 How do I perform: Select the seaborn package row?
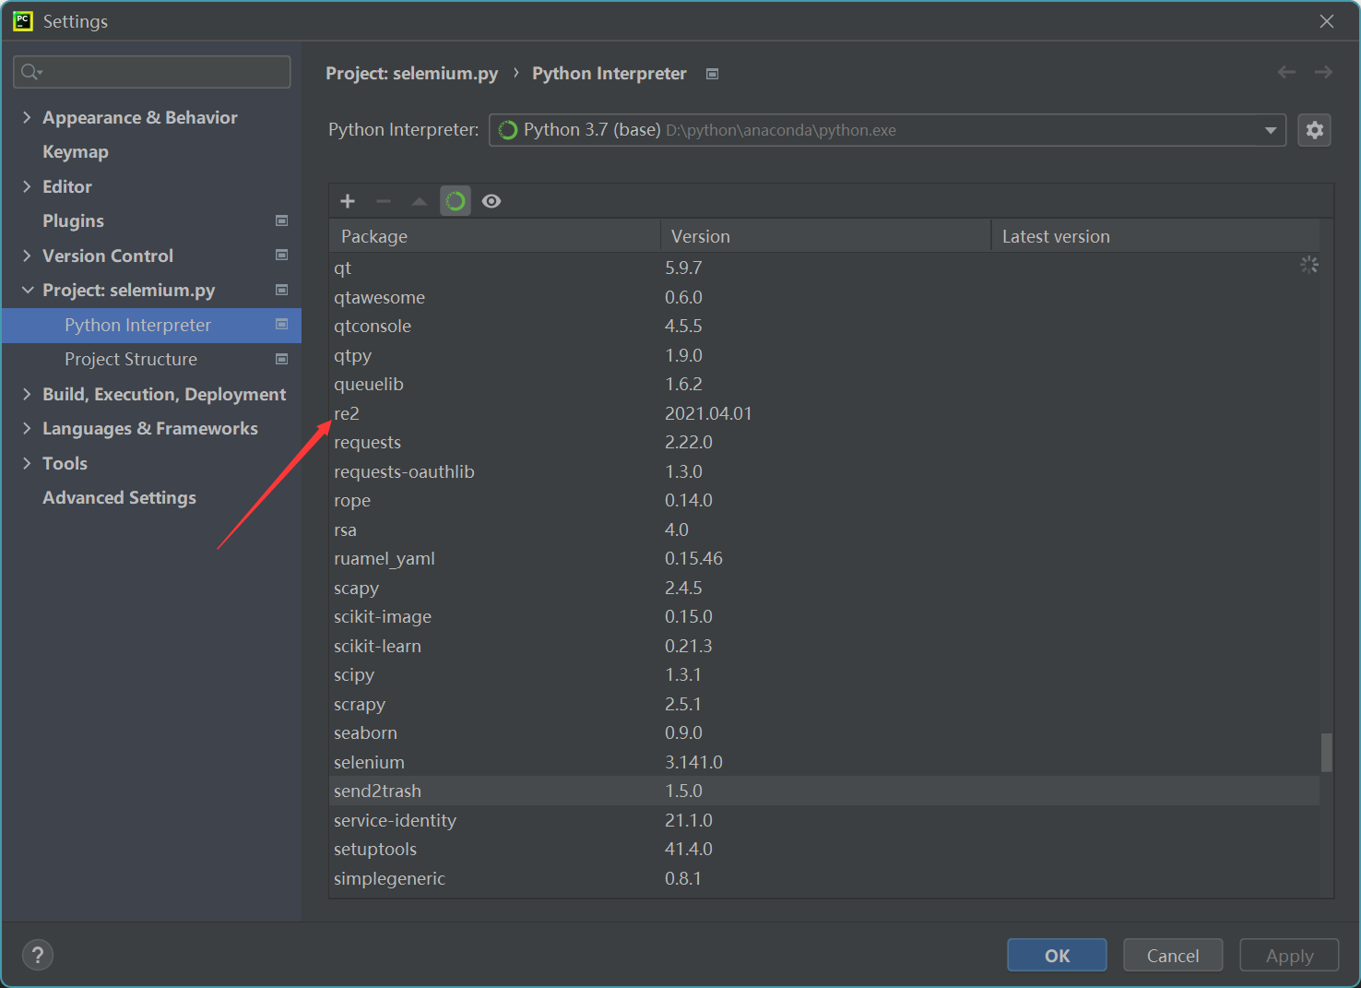coord(824,732)
